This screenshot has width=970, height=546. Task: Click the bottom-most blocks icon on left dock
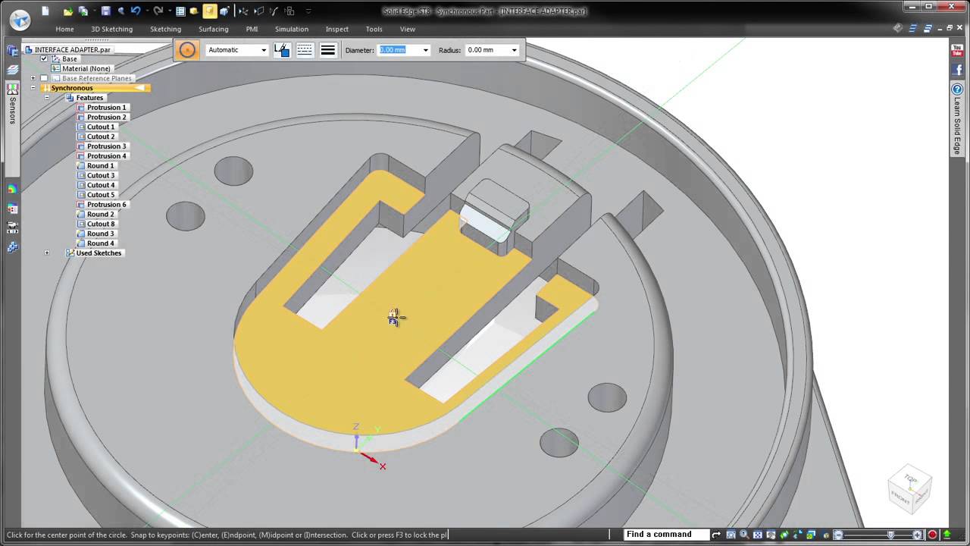click(12, 246)
